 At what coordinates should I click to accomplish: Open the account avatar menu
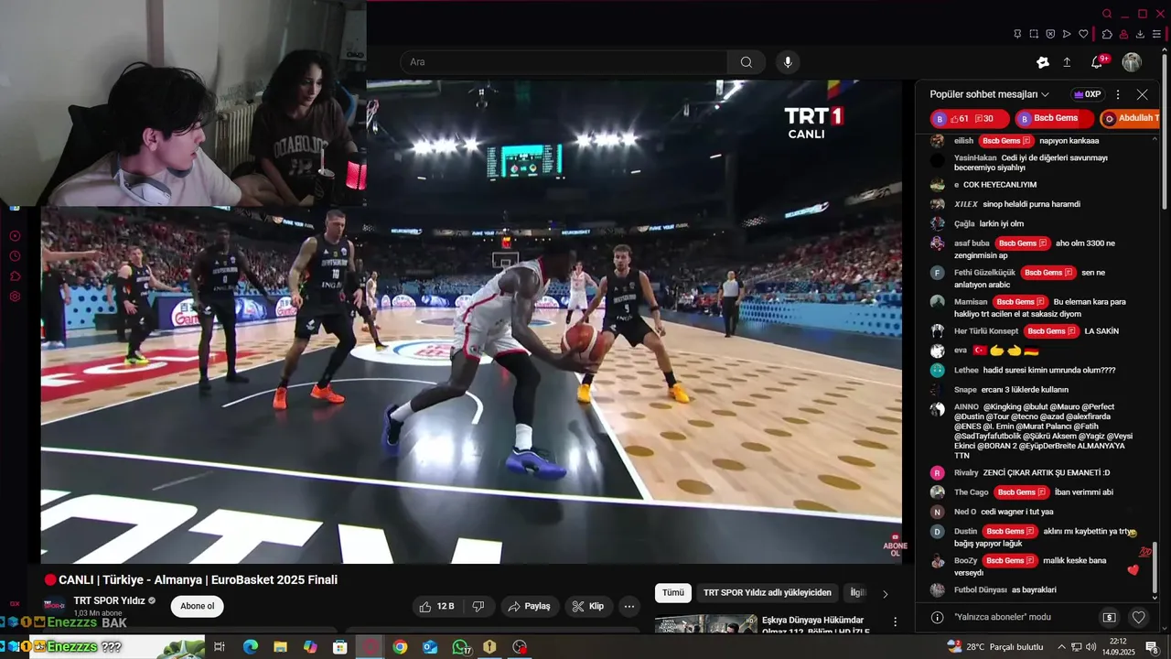tap(1132, 62)
